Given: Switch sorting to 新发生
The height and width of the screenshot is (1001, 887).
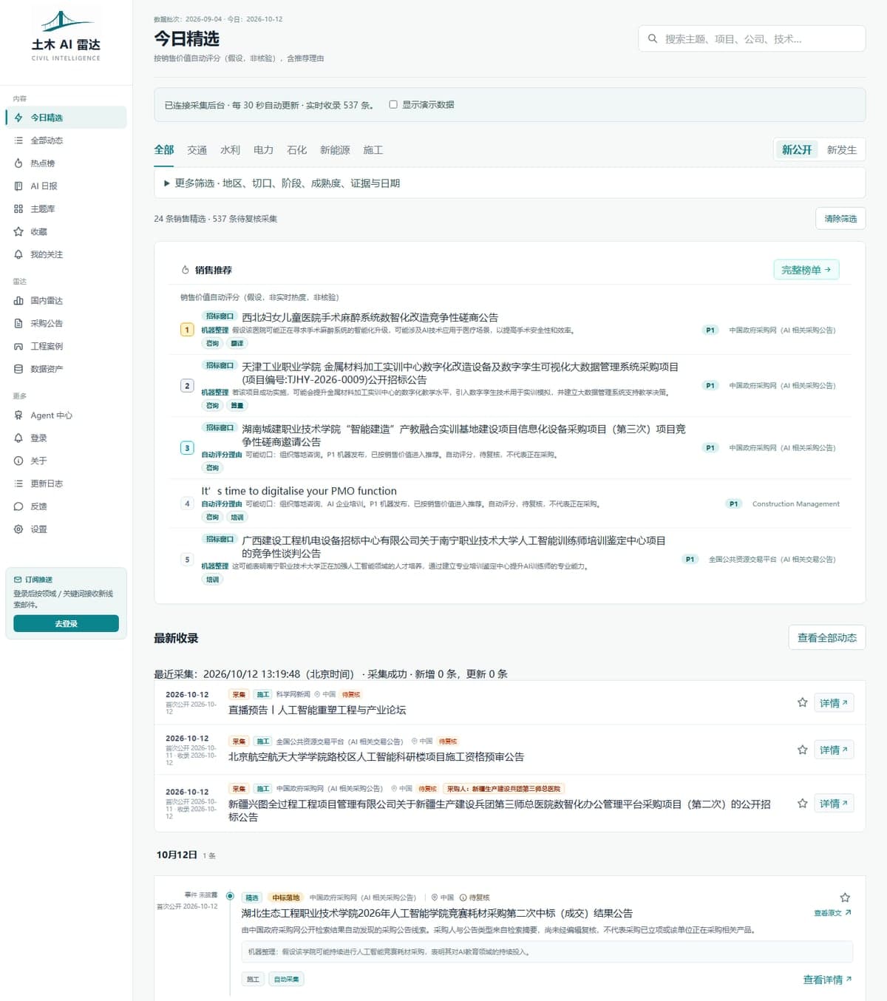Looking at the screenshot, I should tap(842, 150).
